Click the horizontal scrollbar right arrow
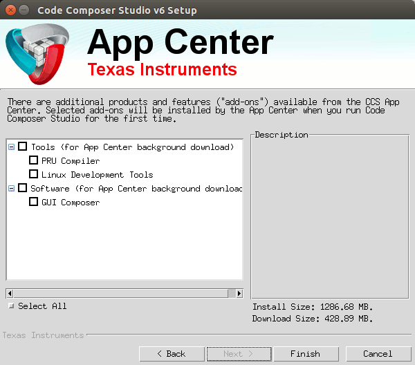 [239, 293]
